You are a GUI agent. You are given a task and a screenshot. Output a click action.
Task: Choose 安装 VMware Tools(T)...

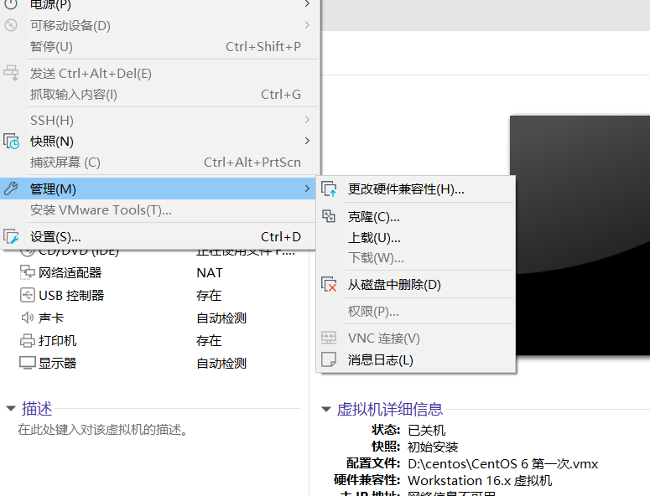click(x=159, y=210)
